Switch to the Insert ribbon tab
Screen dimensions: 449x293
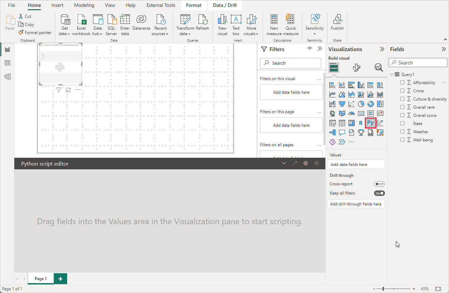57,5
